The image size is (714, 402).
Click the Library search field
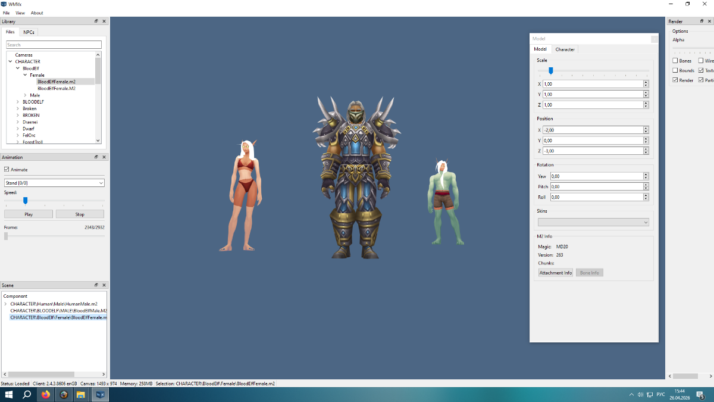coord(54,45)
